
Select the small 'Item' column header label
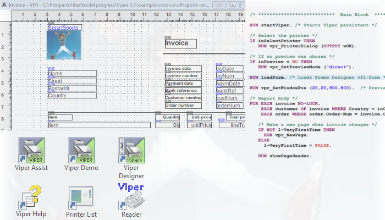60,117
